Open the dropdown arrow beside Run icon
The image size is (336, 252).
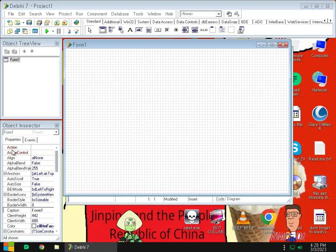[53, 31]
